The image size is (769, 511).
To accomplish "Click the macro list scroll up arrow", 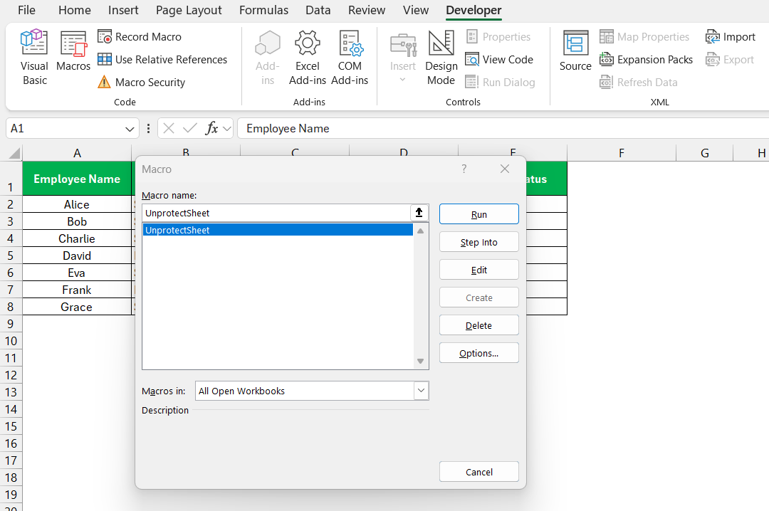I will click(420, 231).
